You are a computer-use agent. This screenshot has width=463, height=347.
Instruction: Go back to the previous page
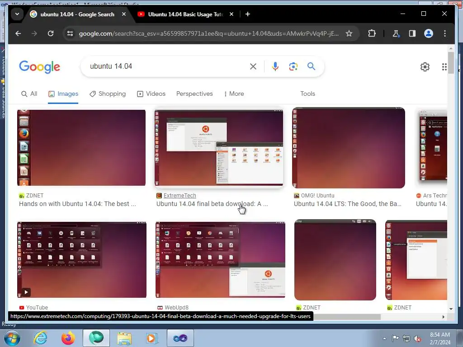18,33
